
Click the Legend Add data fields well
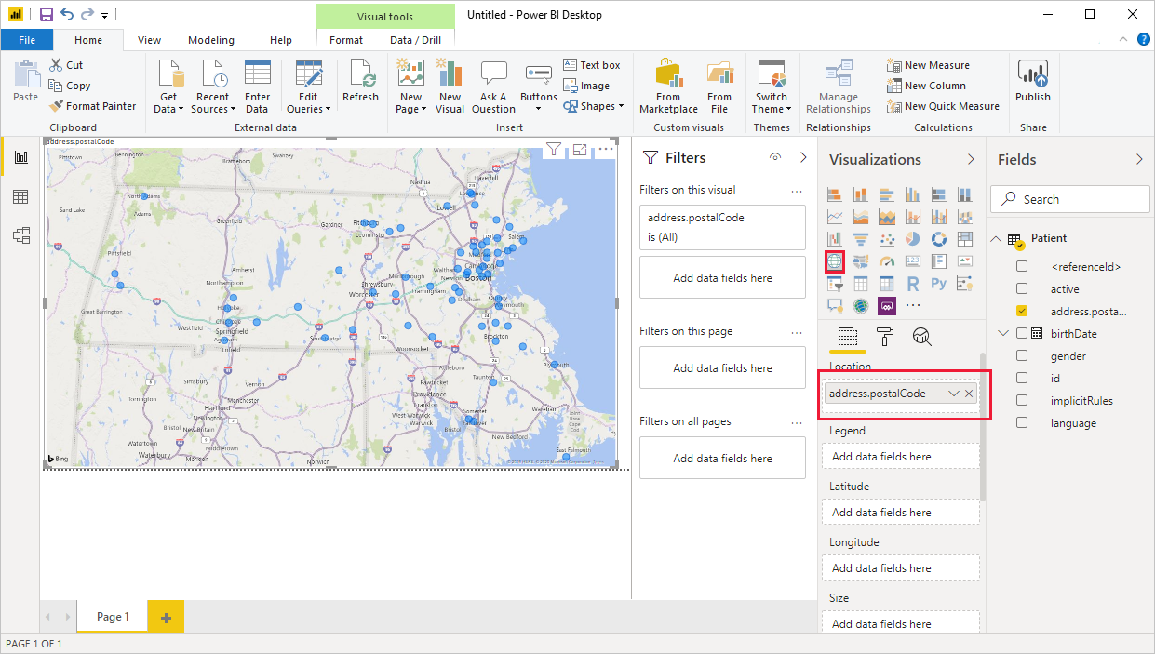900,457
